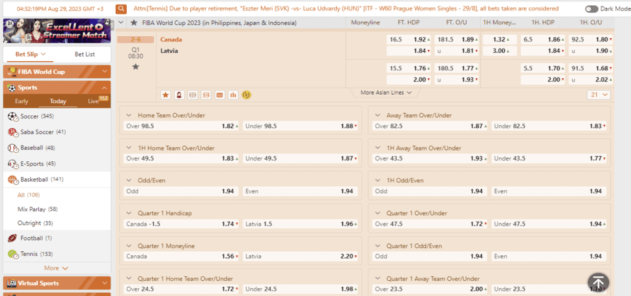Expand the Virtual Sports panel chevron

point(105,283)
